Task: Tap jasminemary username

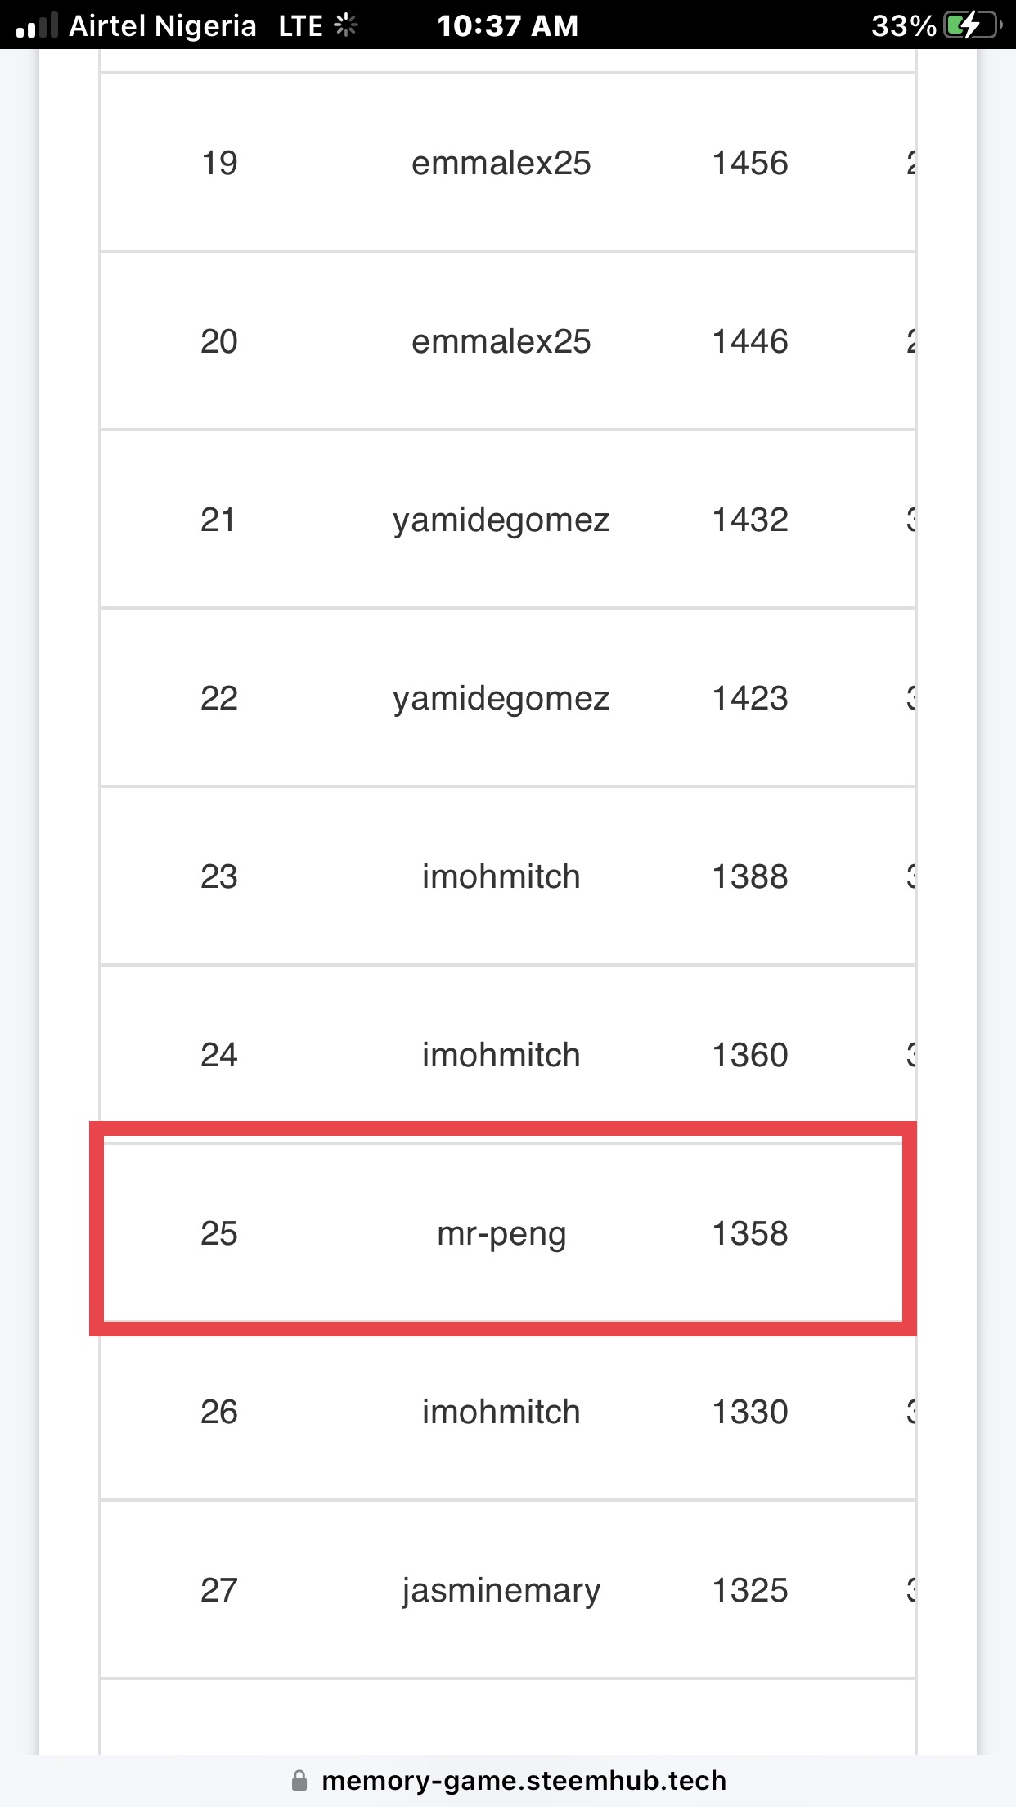Action: [501, 1590]
